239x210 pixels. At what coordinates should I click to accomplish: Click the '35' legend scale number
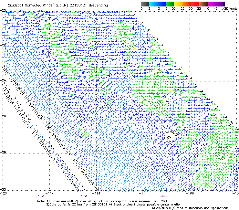pyautogui.click(x=199, y=9)
